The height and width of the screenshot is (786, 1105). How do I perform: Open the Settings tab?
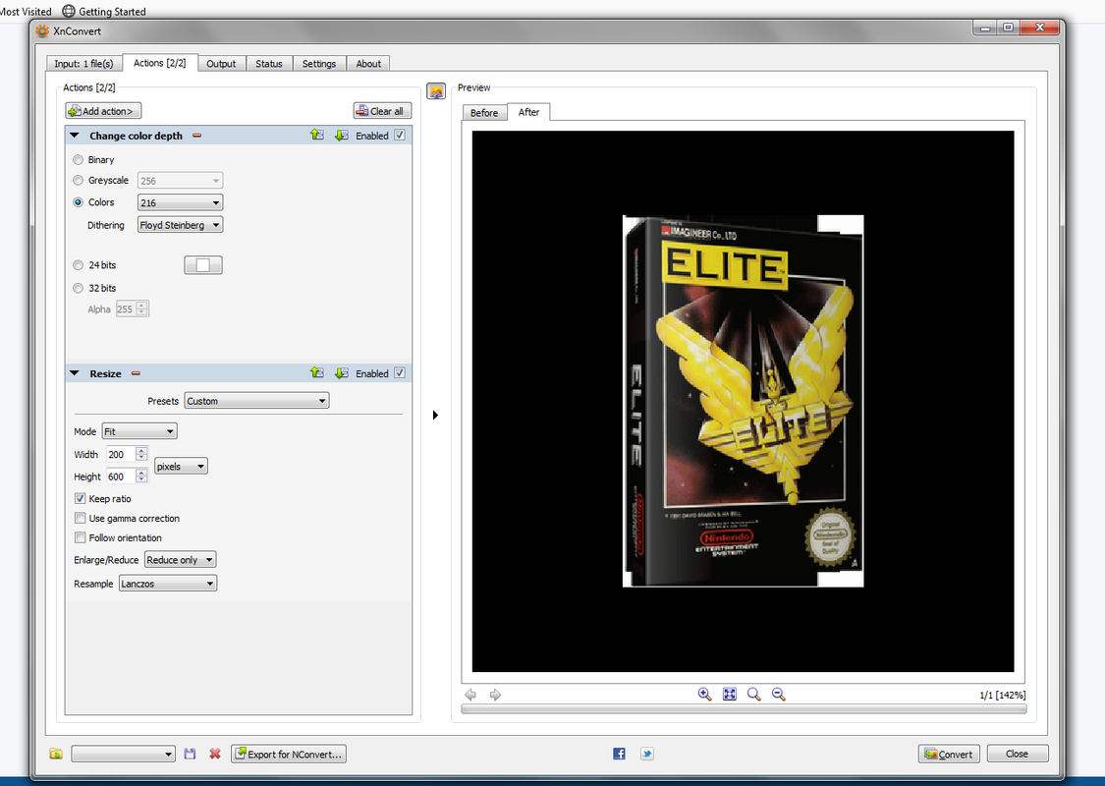[319, 64]
